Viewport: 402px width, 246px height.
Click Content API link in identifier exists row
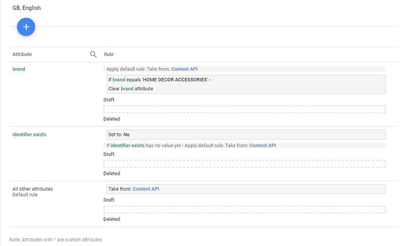pos(262,145)
